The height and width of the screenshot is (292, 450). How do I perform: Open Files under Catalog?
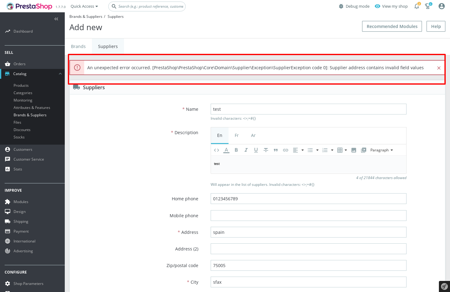(17, 122)
